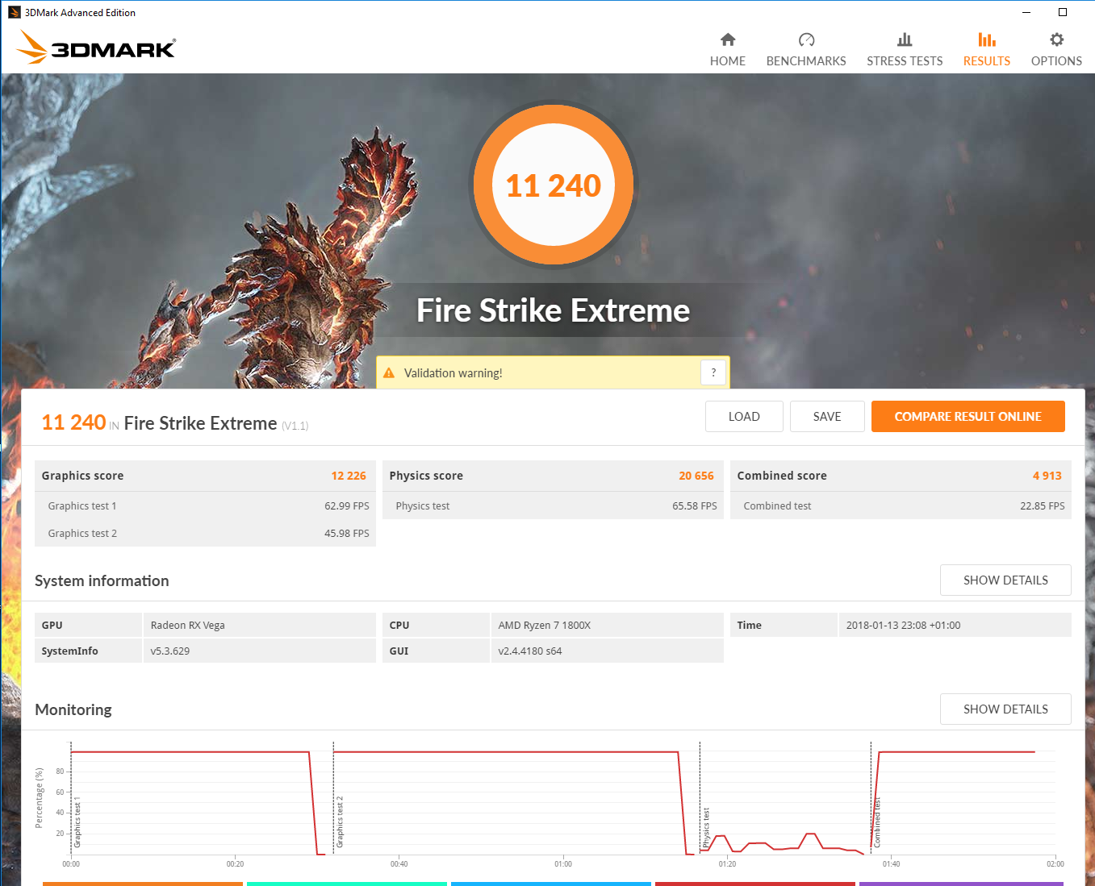Click the Combined test chart marker
1095x886 pixels.
pyautogui.click(x=877, y=822)
